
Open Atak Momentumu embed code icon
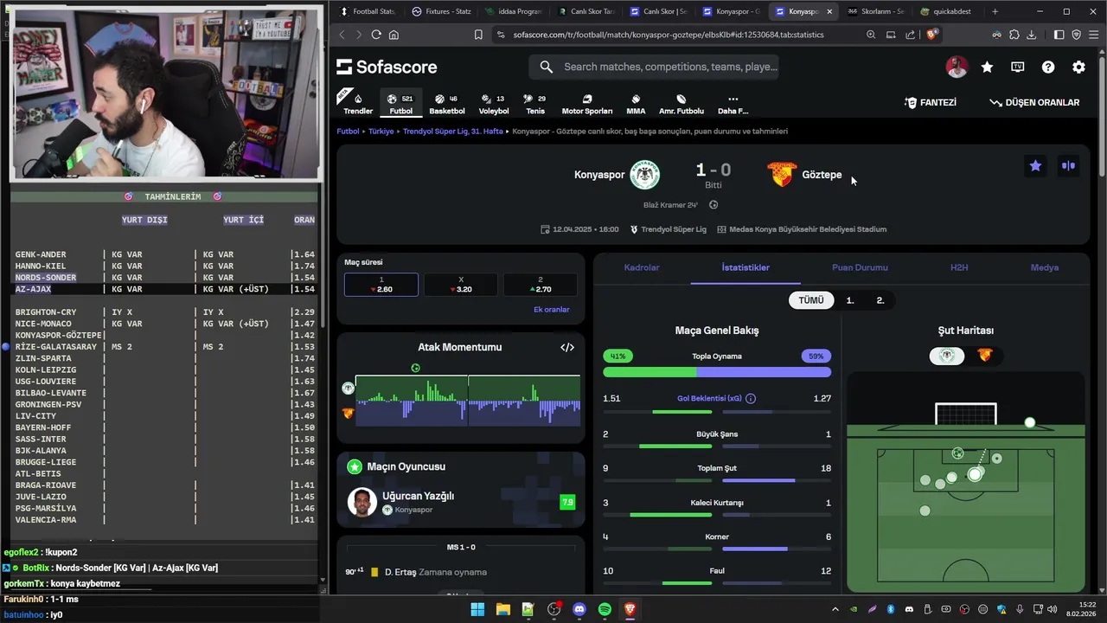point(567,347)
